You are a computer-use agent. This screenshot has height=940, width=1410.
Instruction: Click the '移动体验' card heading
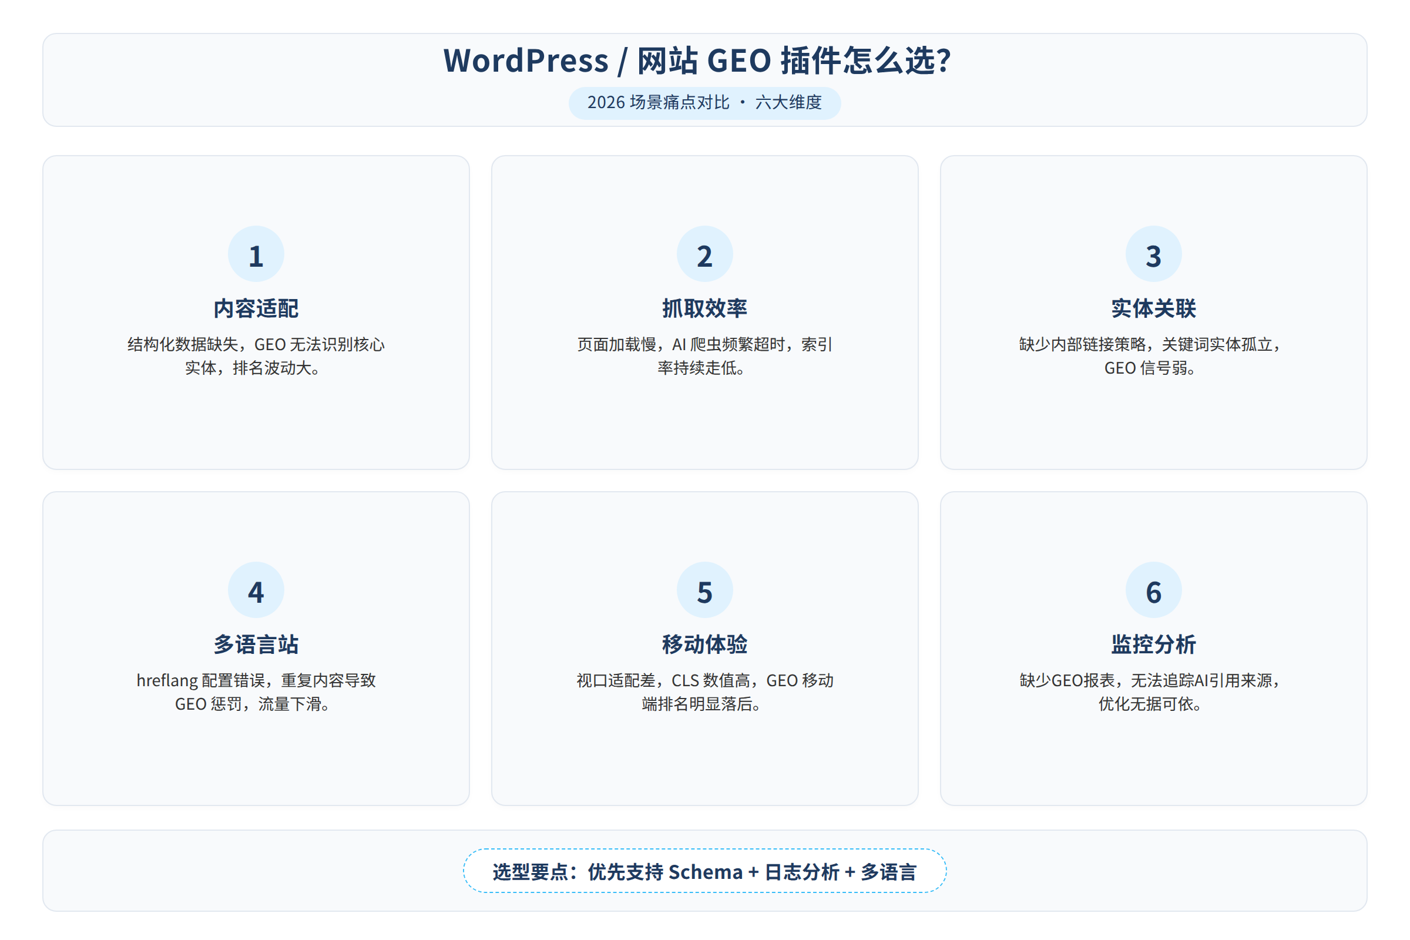click(x=705, y=644)
